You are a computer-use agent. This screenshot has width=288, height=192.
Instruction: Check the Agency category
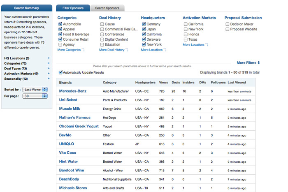60,44
